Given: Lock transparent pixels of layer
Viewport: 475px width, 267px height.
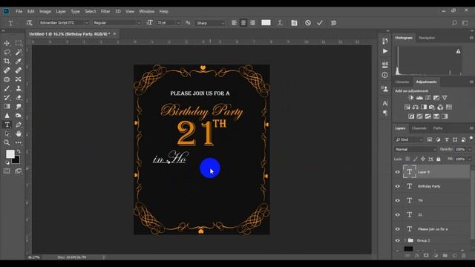Looking at the screenshot, I should pos(407,159).
